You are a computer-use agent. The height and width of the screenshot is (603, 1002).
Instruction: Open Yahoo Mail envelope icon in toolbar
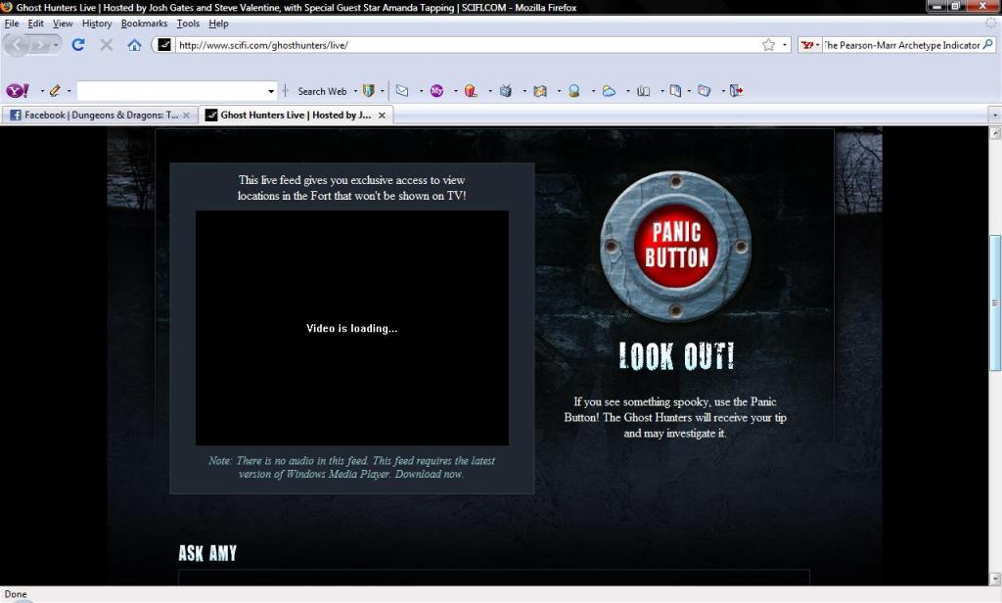point(401,91)
